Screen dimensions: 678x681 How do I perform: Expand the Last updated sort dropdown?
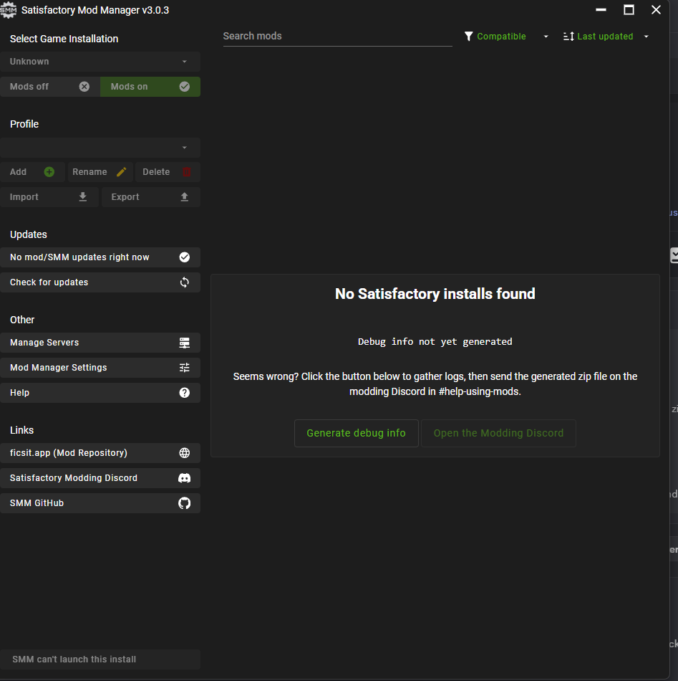click(606, 37)
